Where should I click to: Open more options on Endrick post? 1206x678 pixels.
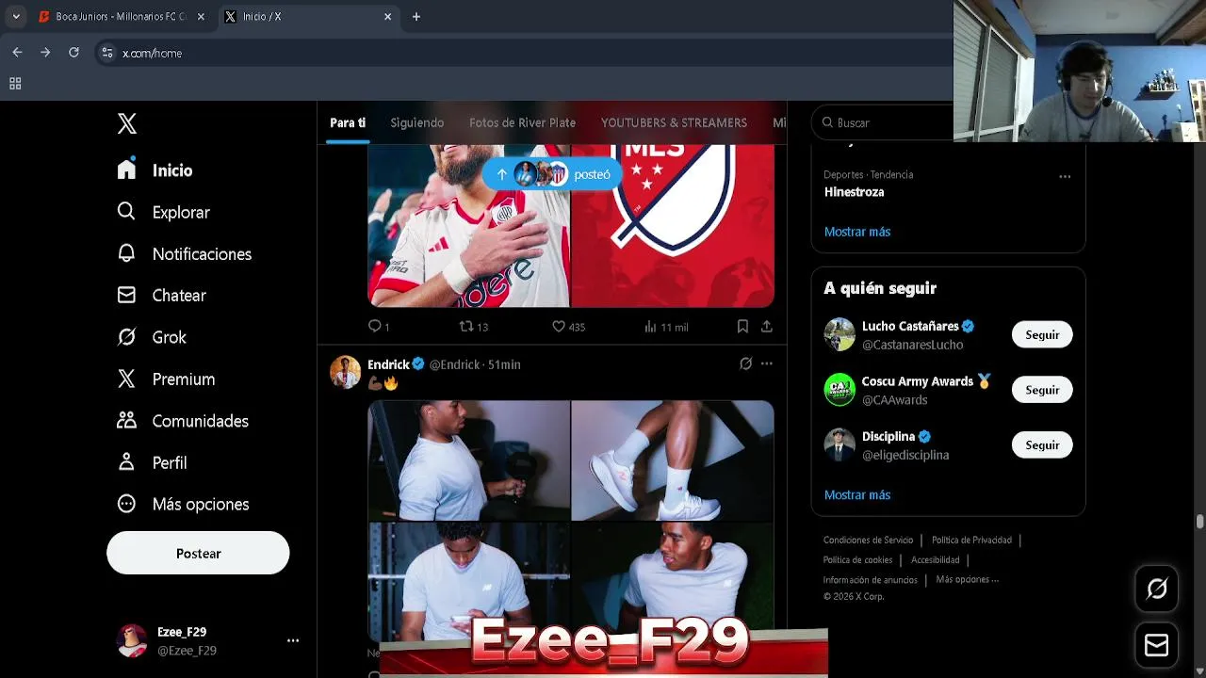pyautogui.click(x=767, y=363)
